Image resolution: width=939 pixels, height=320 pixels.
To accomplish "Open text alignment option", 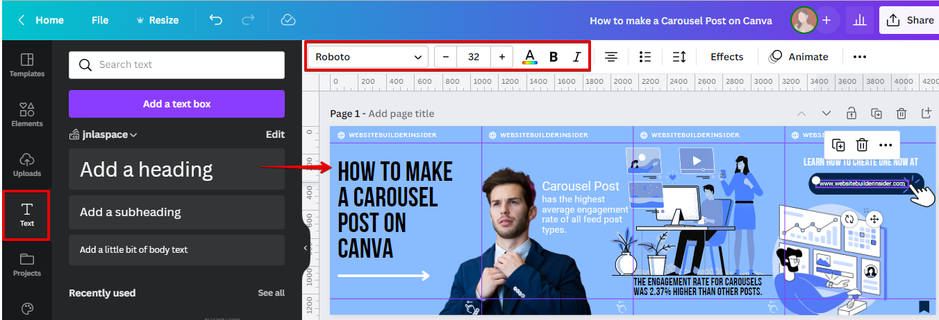I will 611,57.
